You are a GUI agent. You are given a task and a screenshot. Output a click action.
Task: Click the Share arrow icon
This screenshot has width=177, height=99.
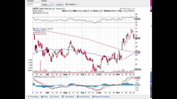(x=51, y=97)
